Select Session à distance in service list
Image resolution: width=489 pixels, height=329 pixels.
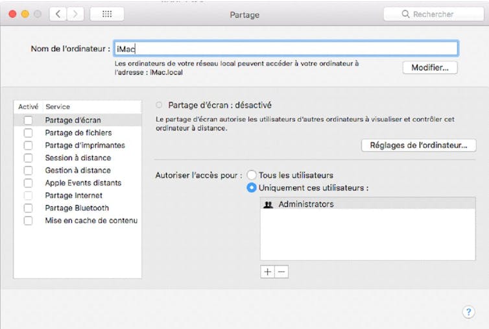click(78, 158)
